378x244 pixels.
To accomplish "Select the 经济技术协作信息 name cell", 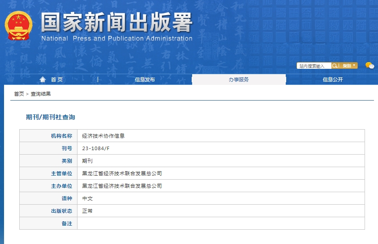I will tap(103, 136).
